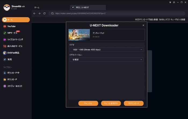Click the ライブラリー section label
The image size is (188, 119).
[8, 67]
